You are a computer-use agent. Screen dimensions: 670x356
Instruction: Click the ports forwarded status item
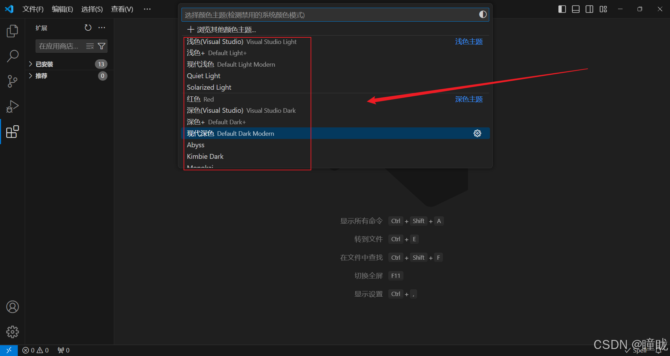(64, 350)
